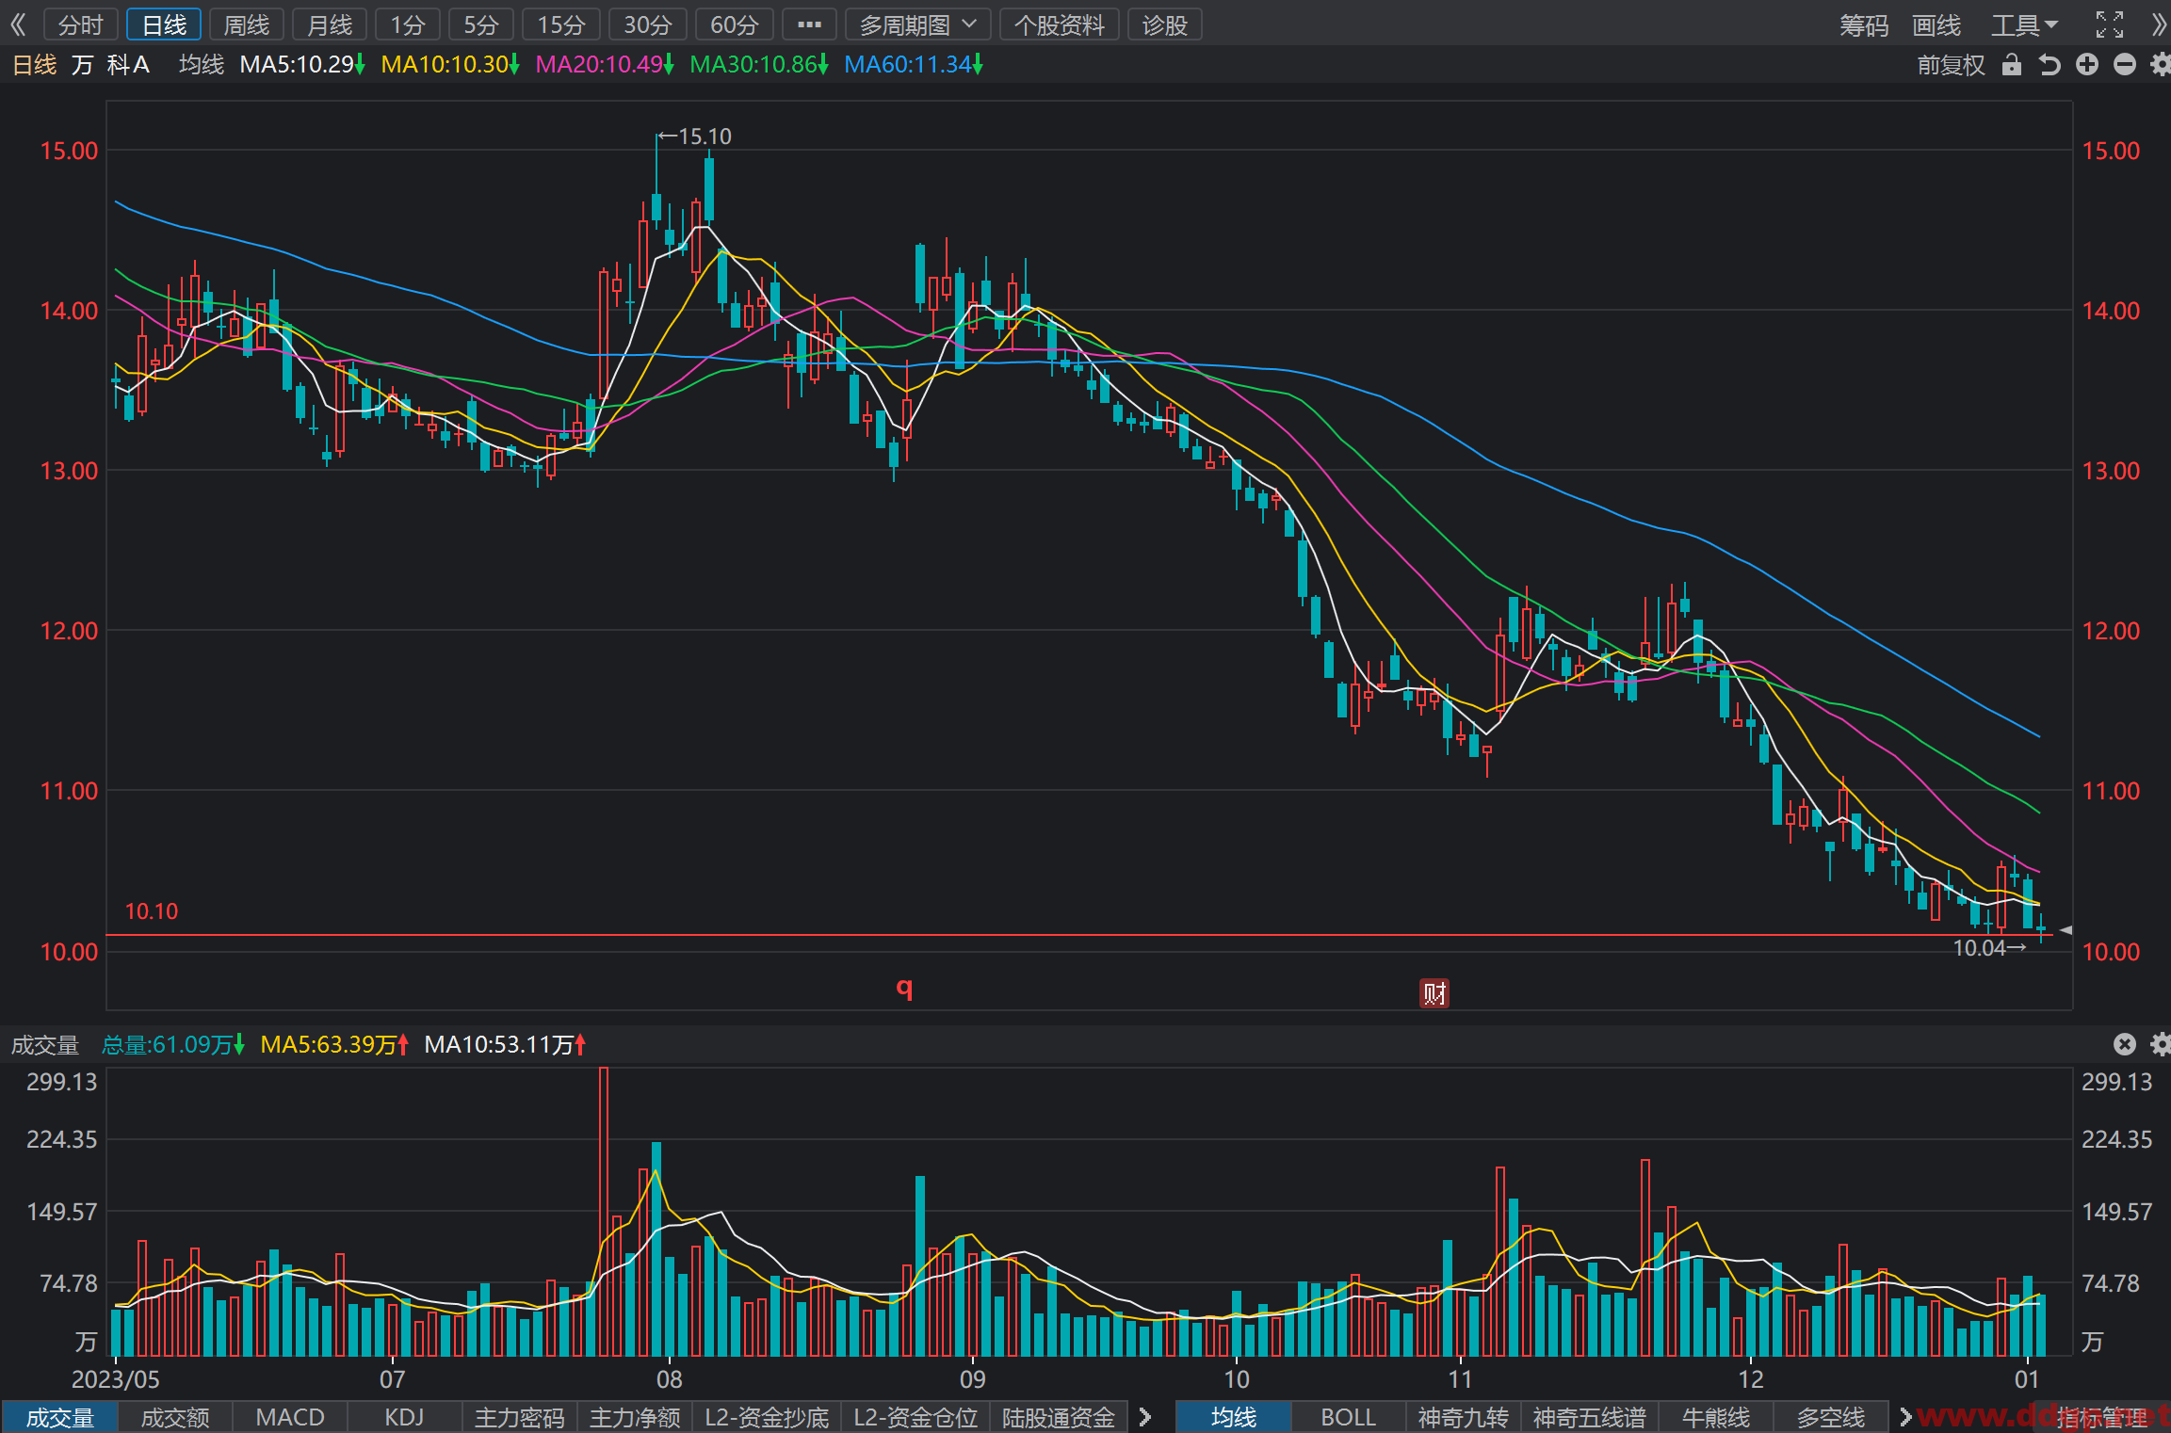
Task: Select 主力净额 indicator tab
Action: (x=635, y=1417)
